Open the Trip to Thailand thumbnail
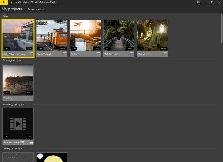The image size is (223, 162). pyautogui.click(x=52, y=35)
